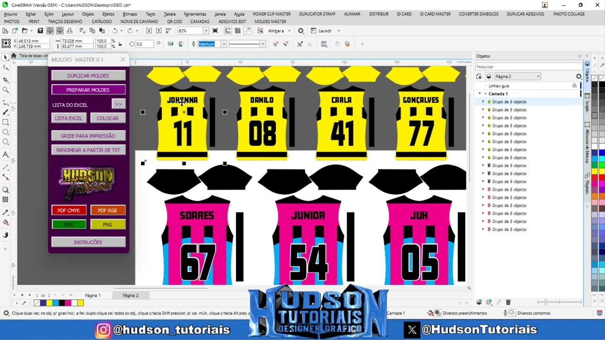Toggle the show rulers icon in toolbar
The height and width of the screenshot is (340, 605).
coord(228,31)
